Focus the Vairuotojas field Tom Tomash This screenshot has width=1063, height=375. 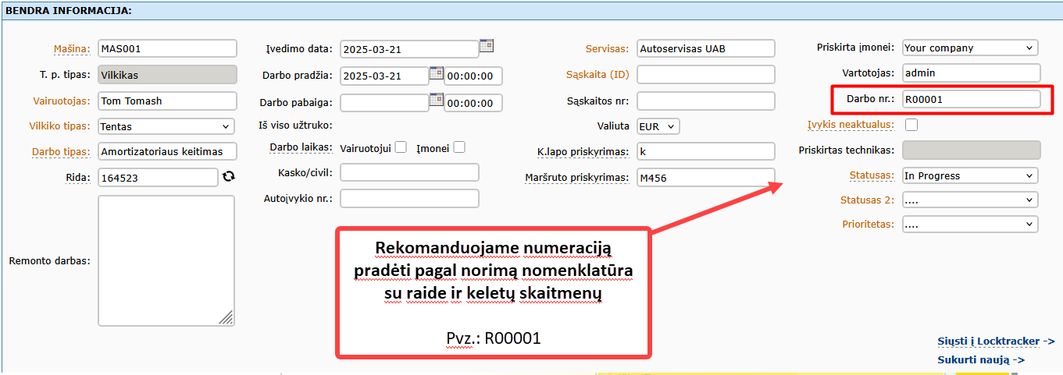167,101
